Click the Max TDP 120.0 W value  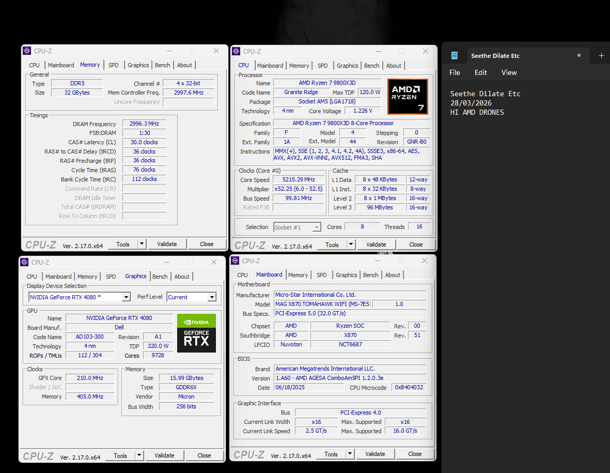point(370,92)
